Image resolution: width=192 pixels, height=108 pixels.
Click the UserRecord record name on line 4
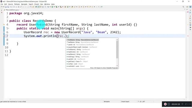pyautogui.click(x=38, y=25)
